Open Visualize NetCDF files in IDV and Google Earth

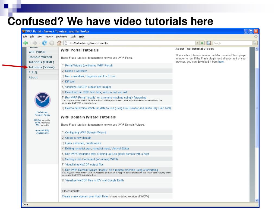click(x=94, y=180)
